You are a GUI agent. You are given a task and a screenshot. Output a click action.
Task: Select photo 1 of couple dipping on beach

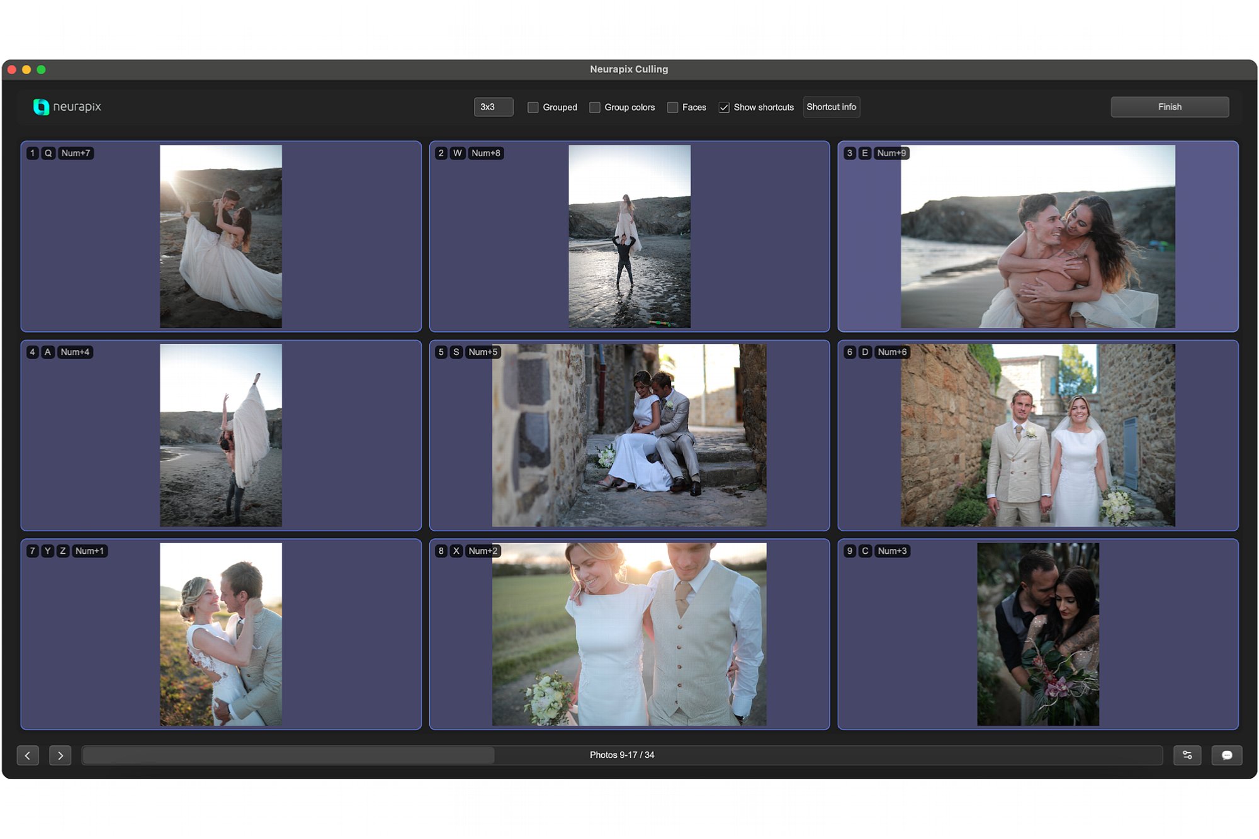tap(221, 237)
